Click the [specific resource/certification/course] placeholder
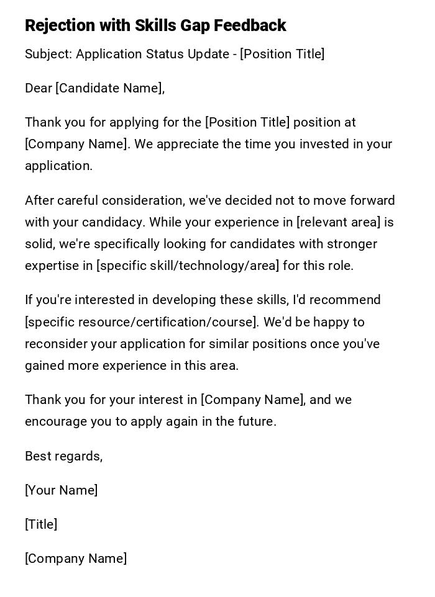The image size is (435, 597). [142, 322]
